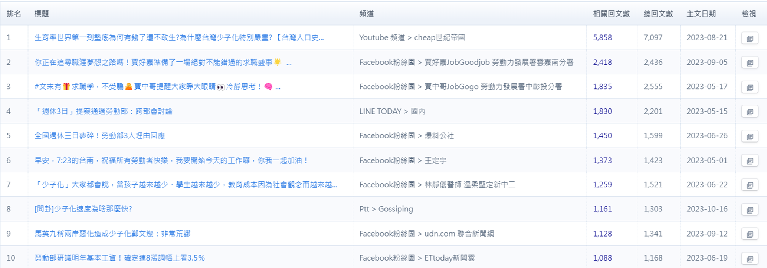Open 馬英九稱兩岸惡化造成少子化 article
The image size is (767, 268).
(x=112, y=234)
